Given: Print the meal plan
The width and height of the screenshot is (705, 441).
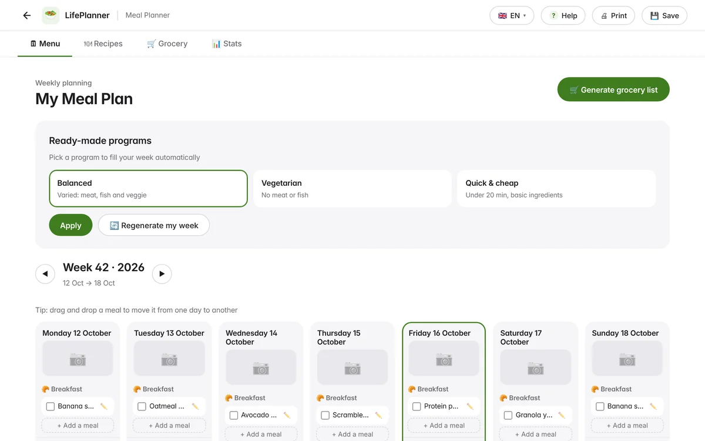Looking at the screenshot, I should [x=613, y=16].
